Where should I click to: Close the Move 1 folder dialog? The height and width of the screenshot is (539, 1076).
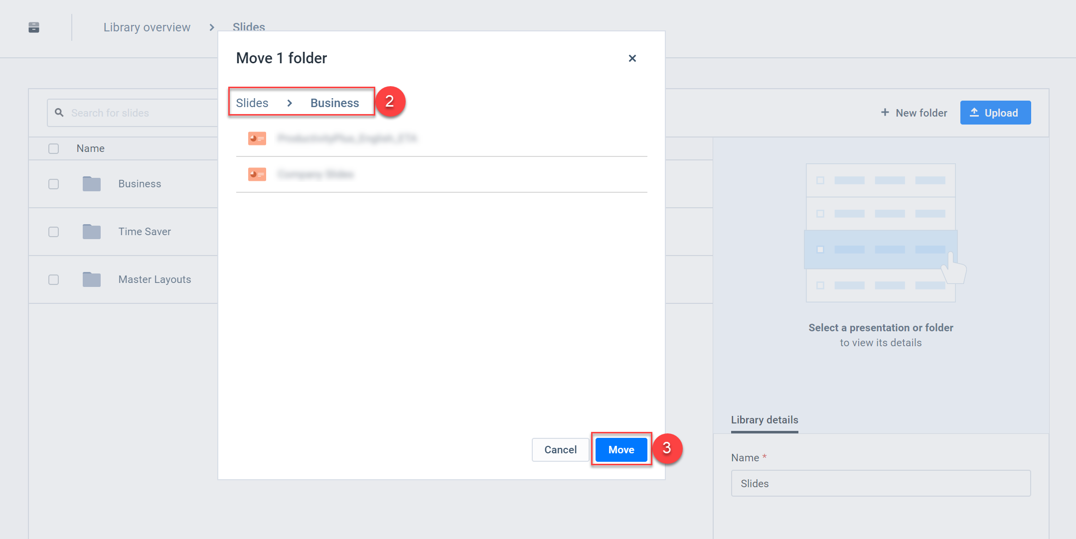tap(632, 58)
